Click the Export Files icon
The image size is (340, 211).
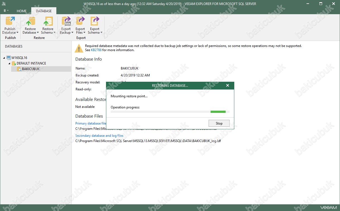(x=80, y=22)
